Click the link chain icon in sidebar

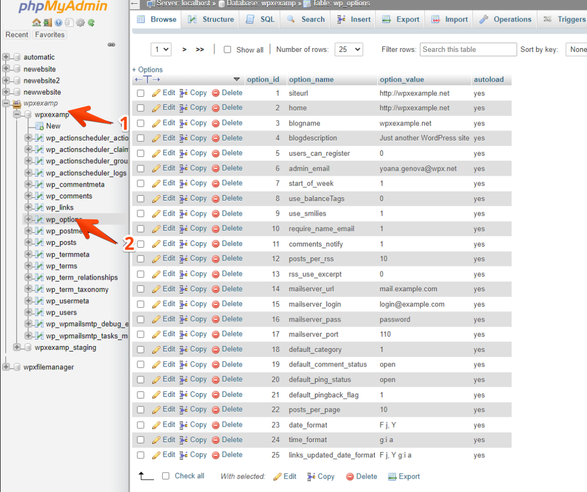pos(111,44)
